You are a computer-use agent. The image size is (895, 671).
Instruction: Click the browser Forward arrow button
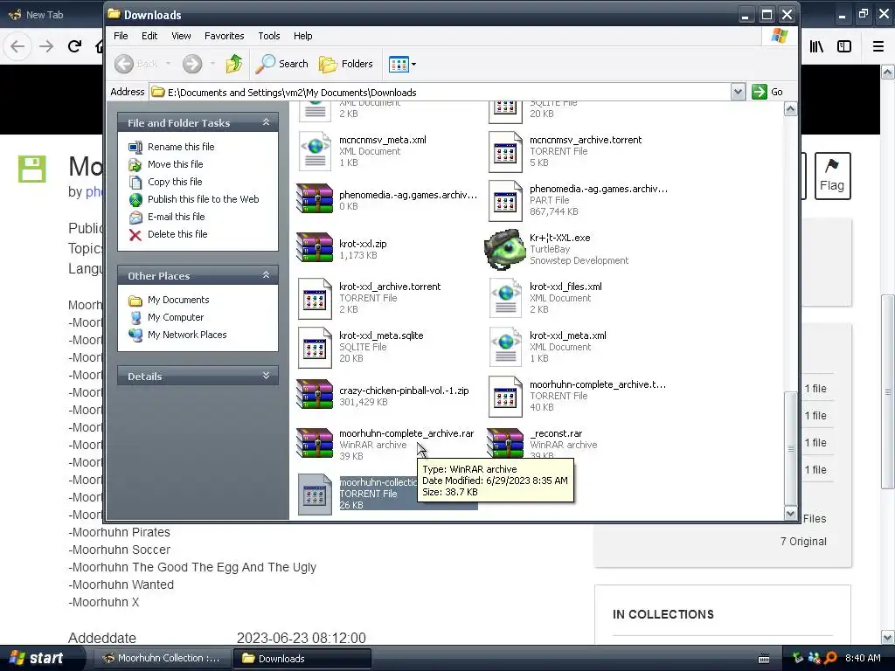pyautogui.click(x=46, y=46)
